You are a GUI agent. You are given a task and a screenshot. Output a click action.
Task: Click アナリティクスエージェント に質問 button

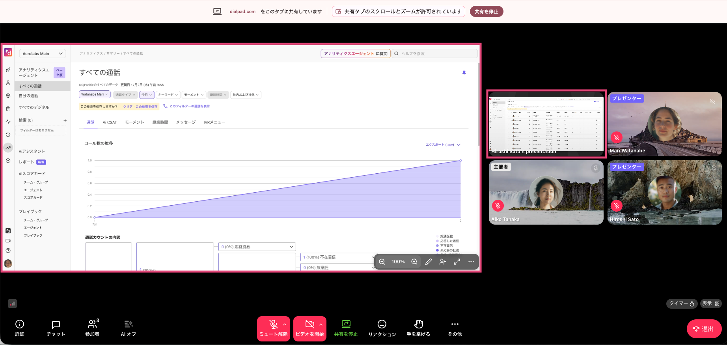(x=356, y=54)
